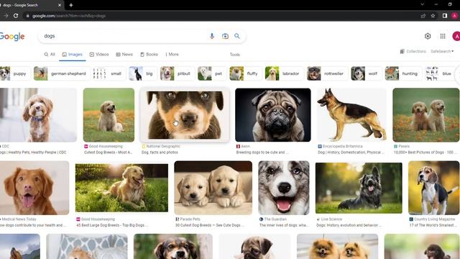The width and height of the screenshot is (460, 259).
Task: Filter by the pet chip
Action: coord(212,73)
